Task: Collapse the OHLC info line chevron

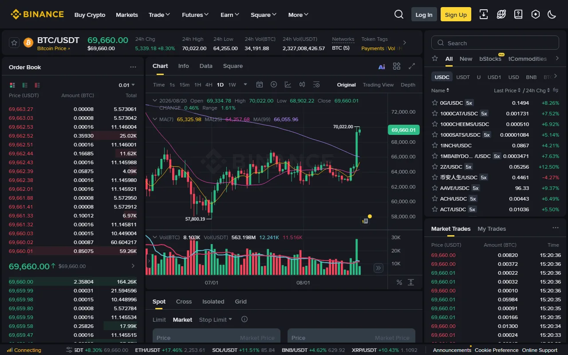Action: [154, 101]
